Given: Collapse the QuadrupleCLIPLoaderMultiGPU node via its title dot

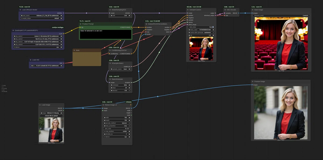Looking at the screenshot, I should [x=13, y=30].
